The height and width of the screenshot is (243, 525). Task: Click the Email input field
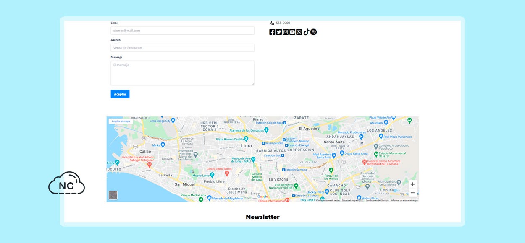click(x=182, y=31)
